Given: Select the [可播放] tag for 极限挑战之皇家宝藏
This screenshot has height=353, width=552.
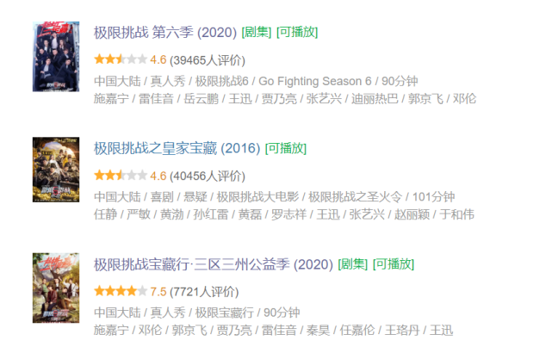Looking at the screenshot, I should click(286, 149).
